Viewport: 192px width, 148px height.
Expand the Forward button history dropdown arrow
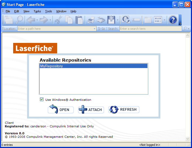[x=50, y=20]
